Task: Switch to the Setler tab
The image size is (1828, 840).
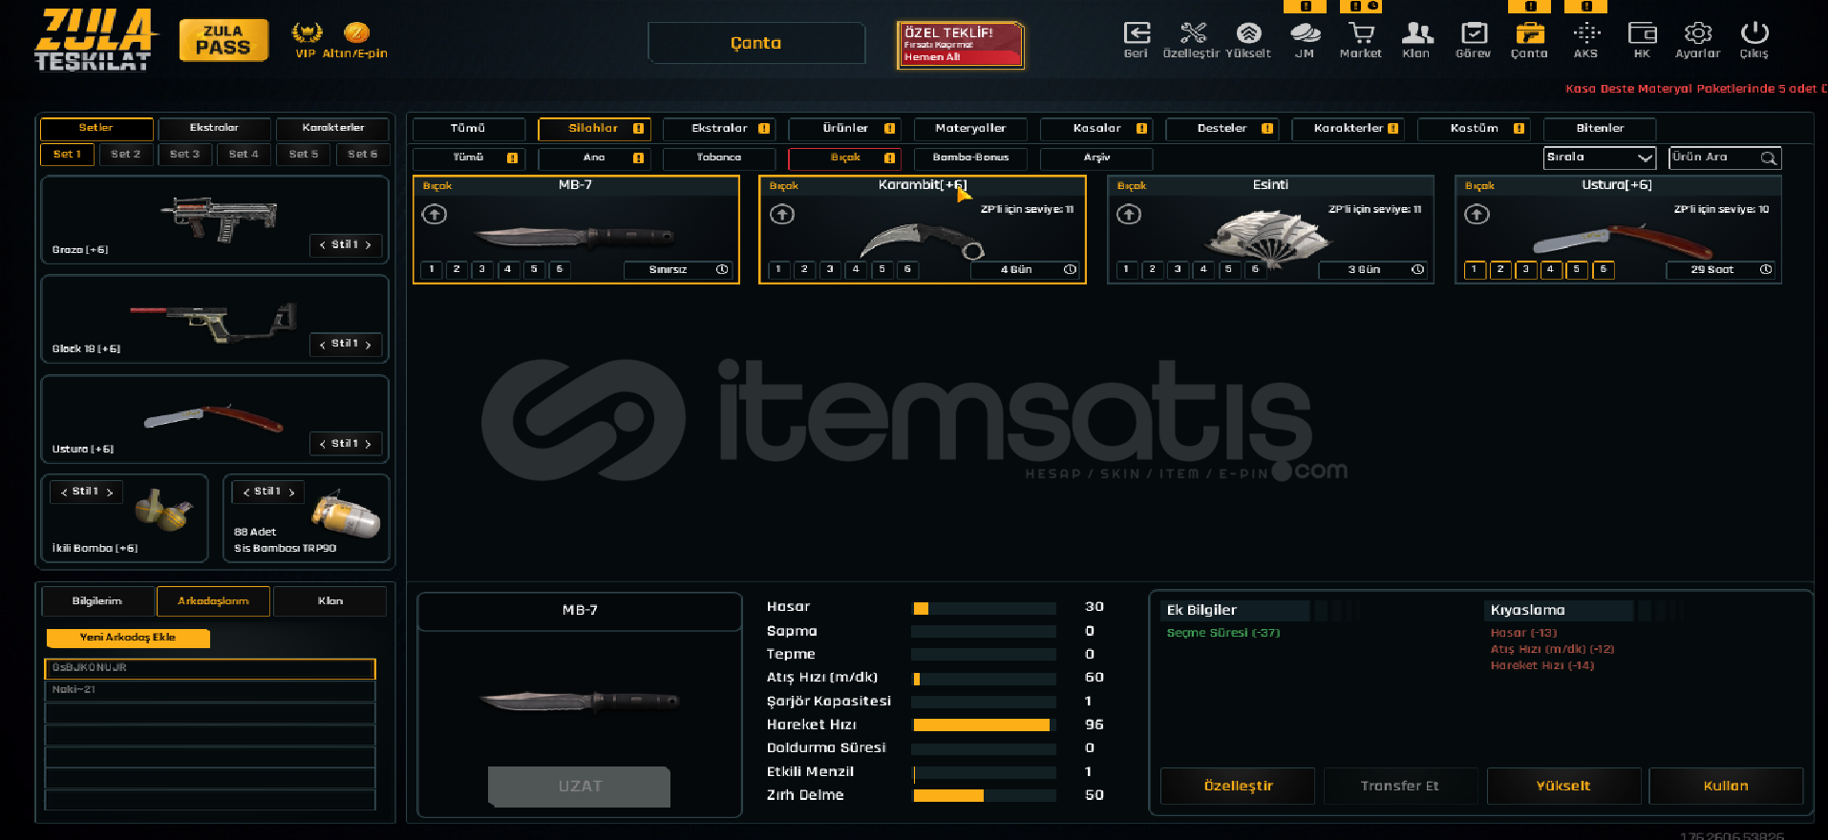Action: click(96, 128)
